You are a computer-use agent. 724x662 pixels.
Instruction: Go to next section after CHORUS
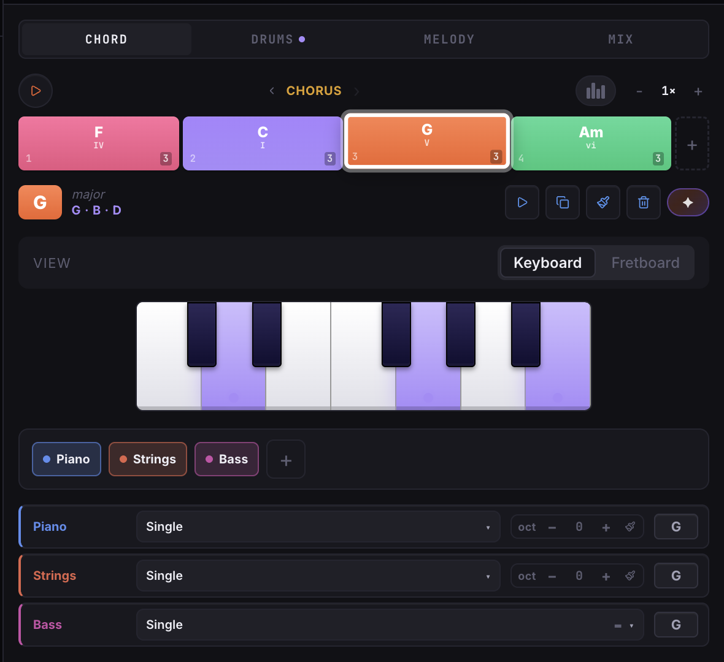click(356, 91)
